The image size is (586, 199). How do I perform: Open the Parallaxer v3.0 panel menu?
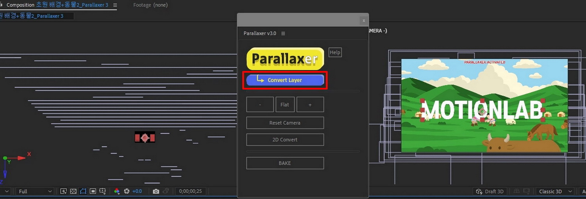pyautogui.click(x=283, y=33)
